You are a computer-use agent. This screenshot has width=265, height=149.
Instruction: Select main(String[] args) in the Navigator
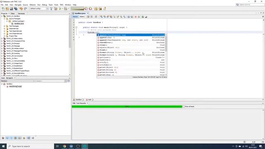(x=15, y=87)
